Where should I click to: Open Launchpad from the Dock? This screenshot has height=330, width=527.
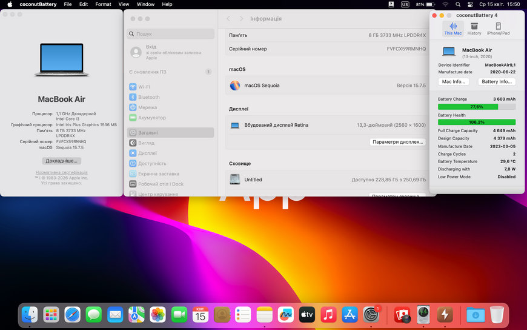(51, 315)
